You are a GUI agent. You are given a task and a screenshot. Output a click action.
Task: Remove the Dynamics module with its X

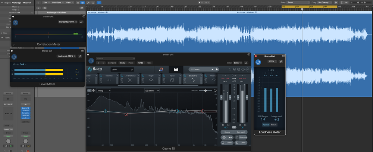point(117,75)
